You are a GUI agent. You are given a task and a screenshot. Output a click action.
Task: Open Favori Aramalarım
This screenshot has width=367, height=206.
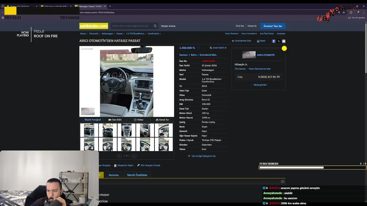click(249, 33)
